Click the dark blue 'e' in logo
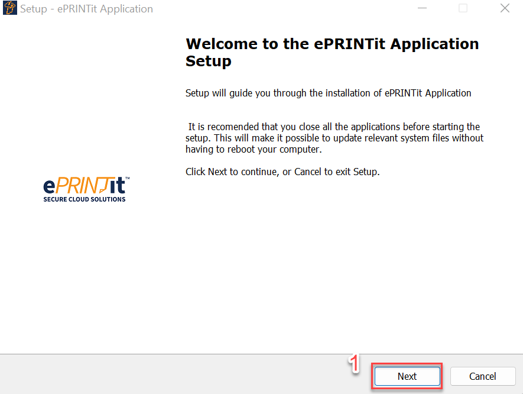This screenshot has width=523, height=394. [50, 187]
